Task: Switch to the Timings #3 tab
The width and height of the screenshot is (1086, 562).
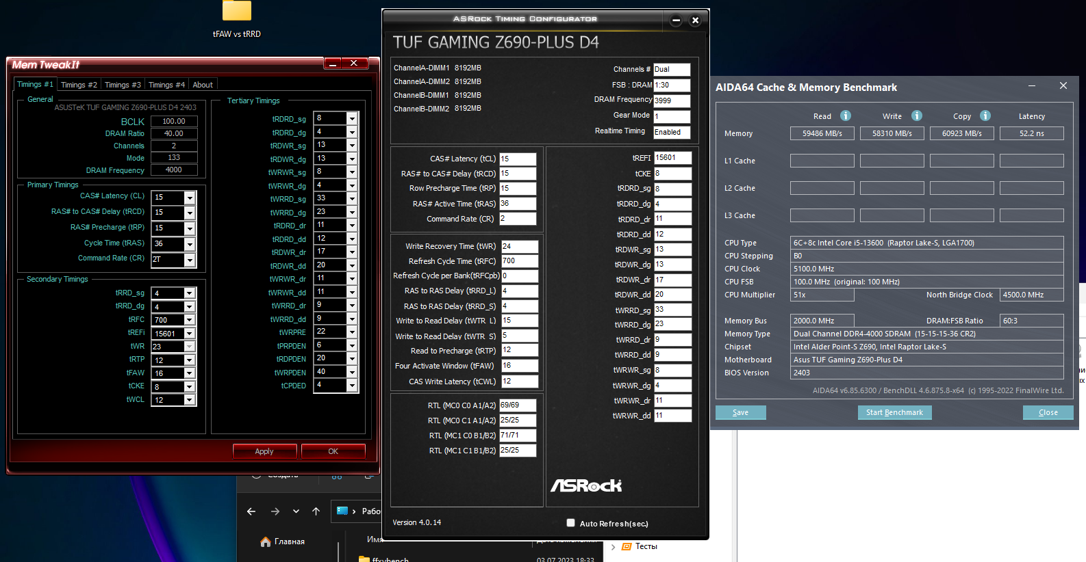Action: coord(123,85)
